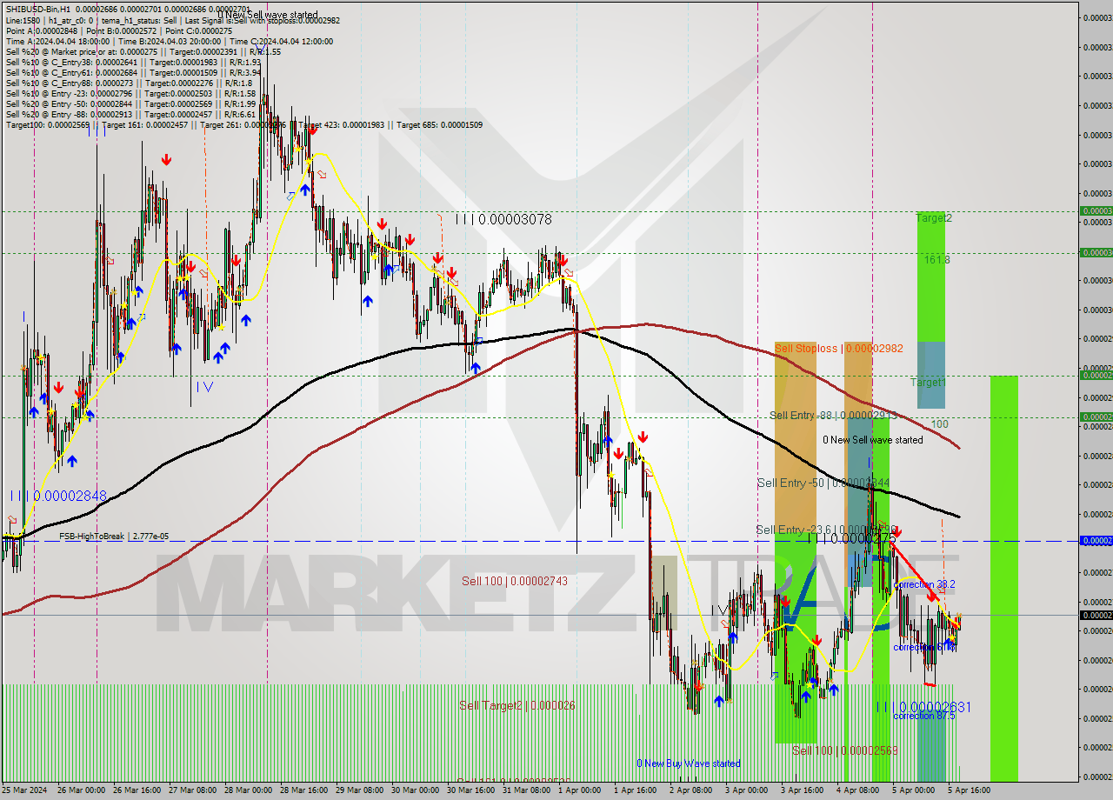Select the Sell 100 | 0.00002569 label
The width and height of the screenshot is (1113, 800).
(x=844, y=750)
